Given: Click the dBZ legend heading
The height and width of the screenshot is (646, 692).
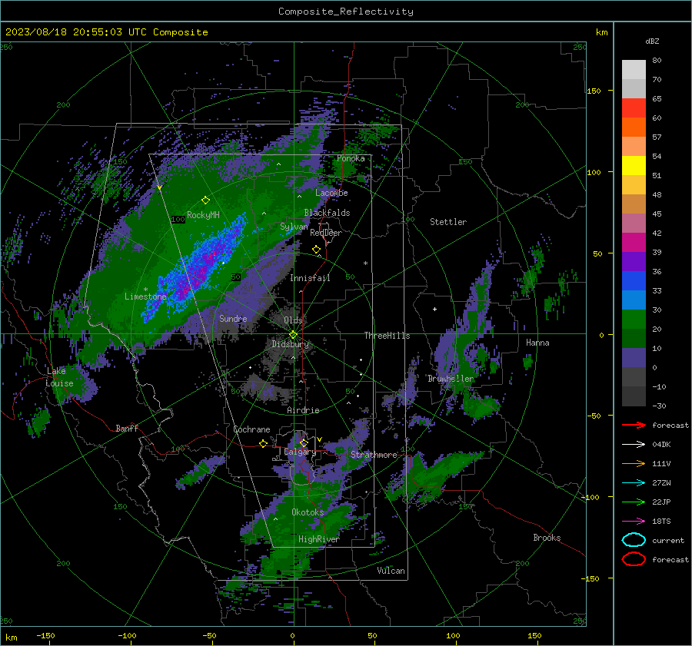Looking at the screenshot, I should click(x=652, y=41).
